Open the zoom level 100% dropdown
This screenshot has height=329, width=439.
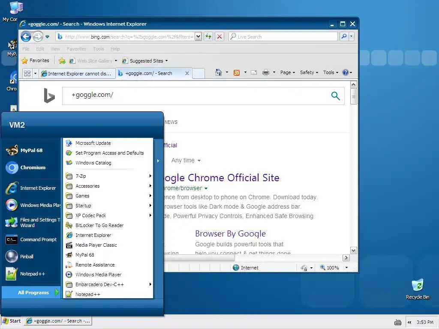point(346,267)
